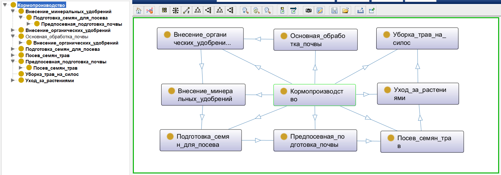Select Уборка_трав_на_силос in the class tree
This screenshot has width=501, height=175.
tap(52, 74)
